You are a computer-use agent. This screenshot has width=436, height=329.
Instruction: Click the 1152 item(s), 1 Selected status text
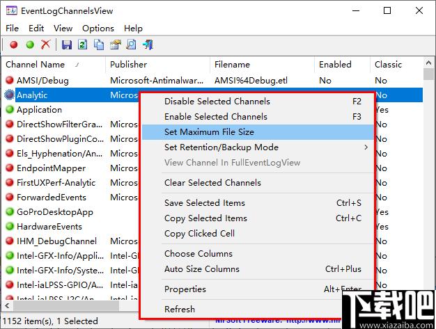click(x=50, y=321)
